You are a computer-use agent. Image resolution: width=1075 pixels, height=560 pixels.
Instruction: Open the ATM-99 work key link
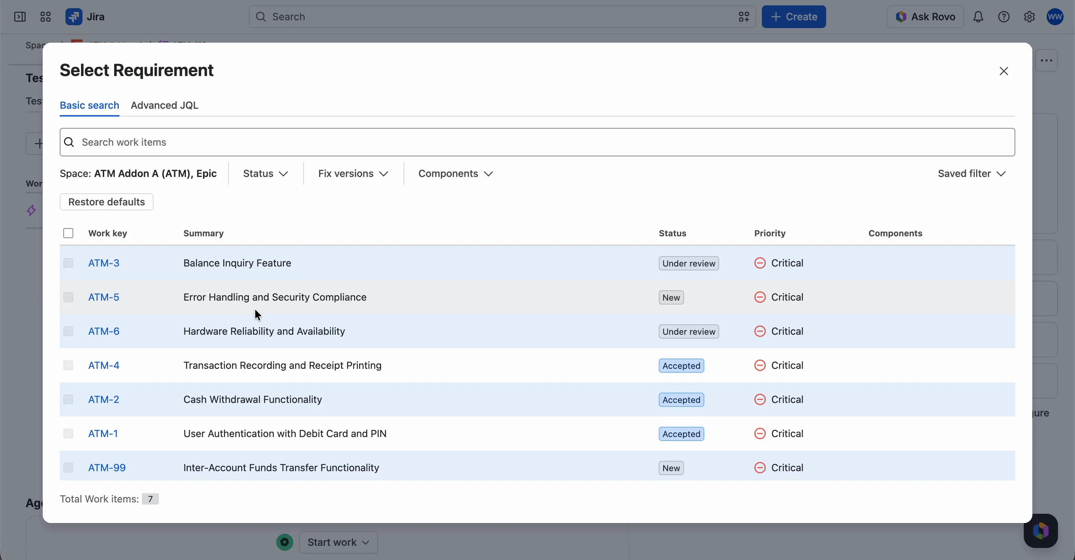pos(107,467)
